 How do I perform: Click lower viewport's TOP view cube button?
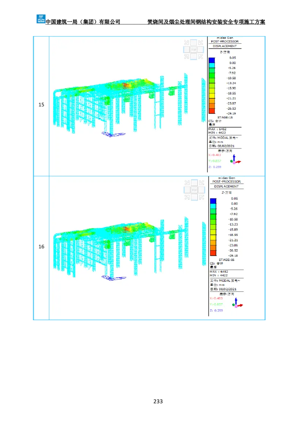click(194, 190)
